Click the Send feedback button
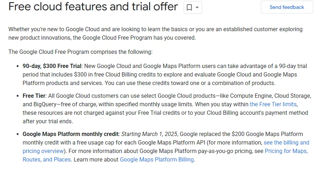 287,7
